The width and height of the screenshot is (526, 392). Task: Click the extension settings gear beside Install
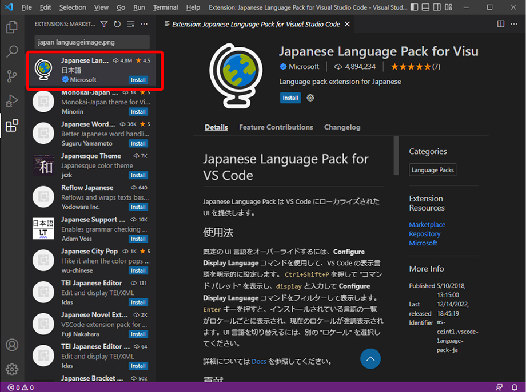(x=310, y=98)
